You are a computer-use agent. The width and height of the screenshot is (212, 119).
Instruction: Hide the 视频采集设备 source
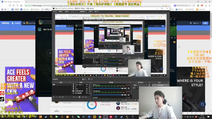[87, 91]
